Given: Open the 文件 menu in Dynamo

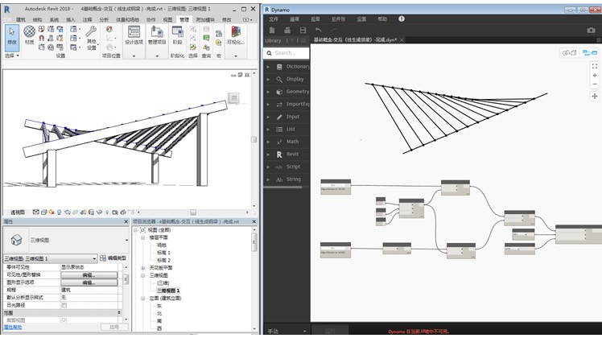Looking at the screenshot, I should [x=274, y=19].
